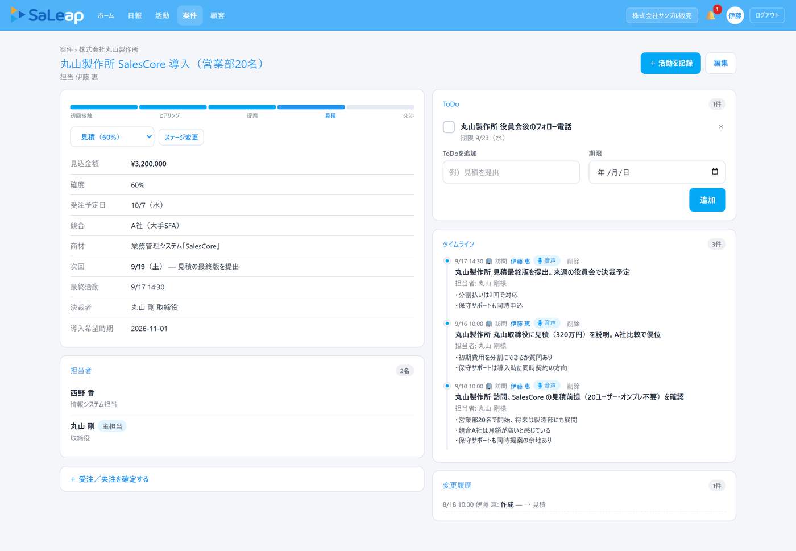The image size is (796, 551).
Task: Click the 追加 ToDo button
Action: click(707, 200)
